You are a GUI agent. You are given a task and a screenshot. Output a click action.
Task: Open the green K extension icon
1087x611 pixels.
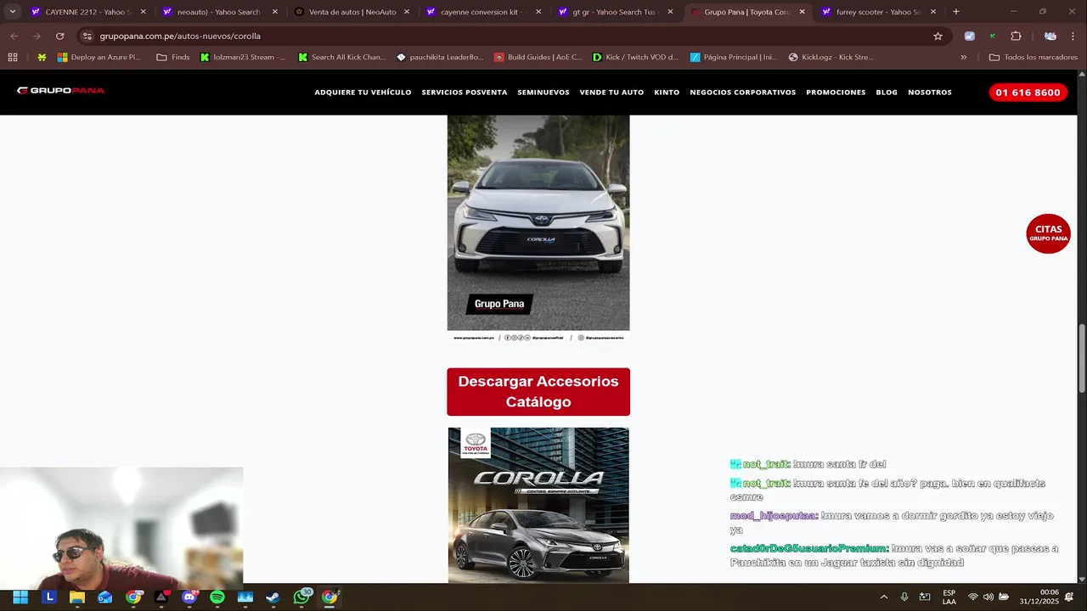992,36
